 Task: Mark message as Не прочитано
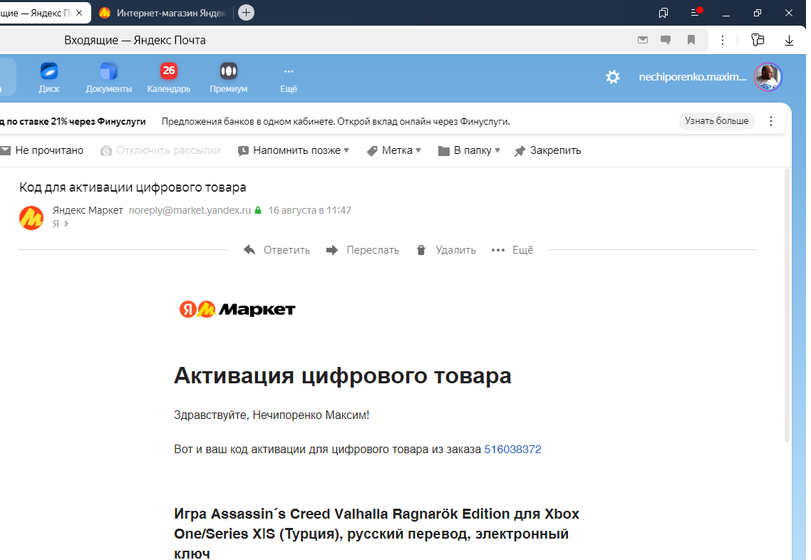click(x=42, y=150)
